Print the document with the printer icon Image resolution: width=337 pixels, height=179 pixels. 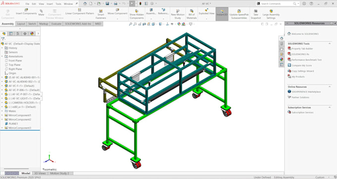(x=115, y=3)
